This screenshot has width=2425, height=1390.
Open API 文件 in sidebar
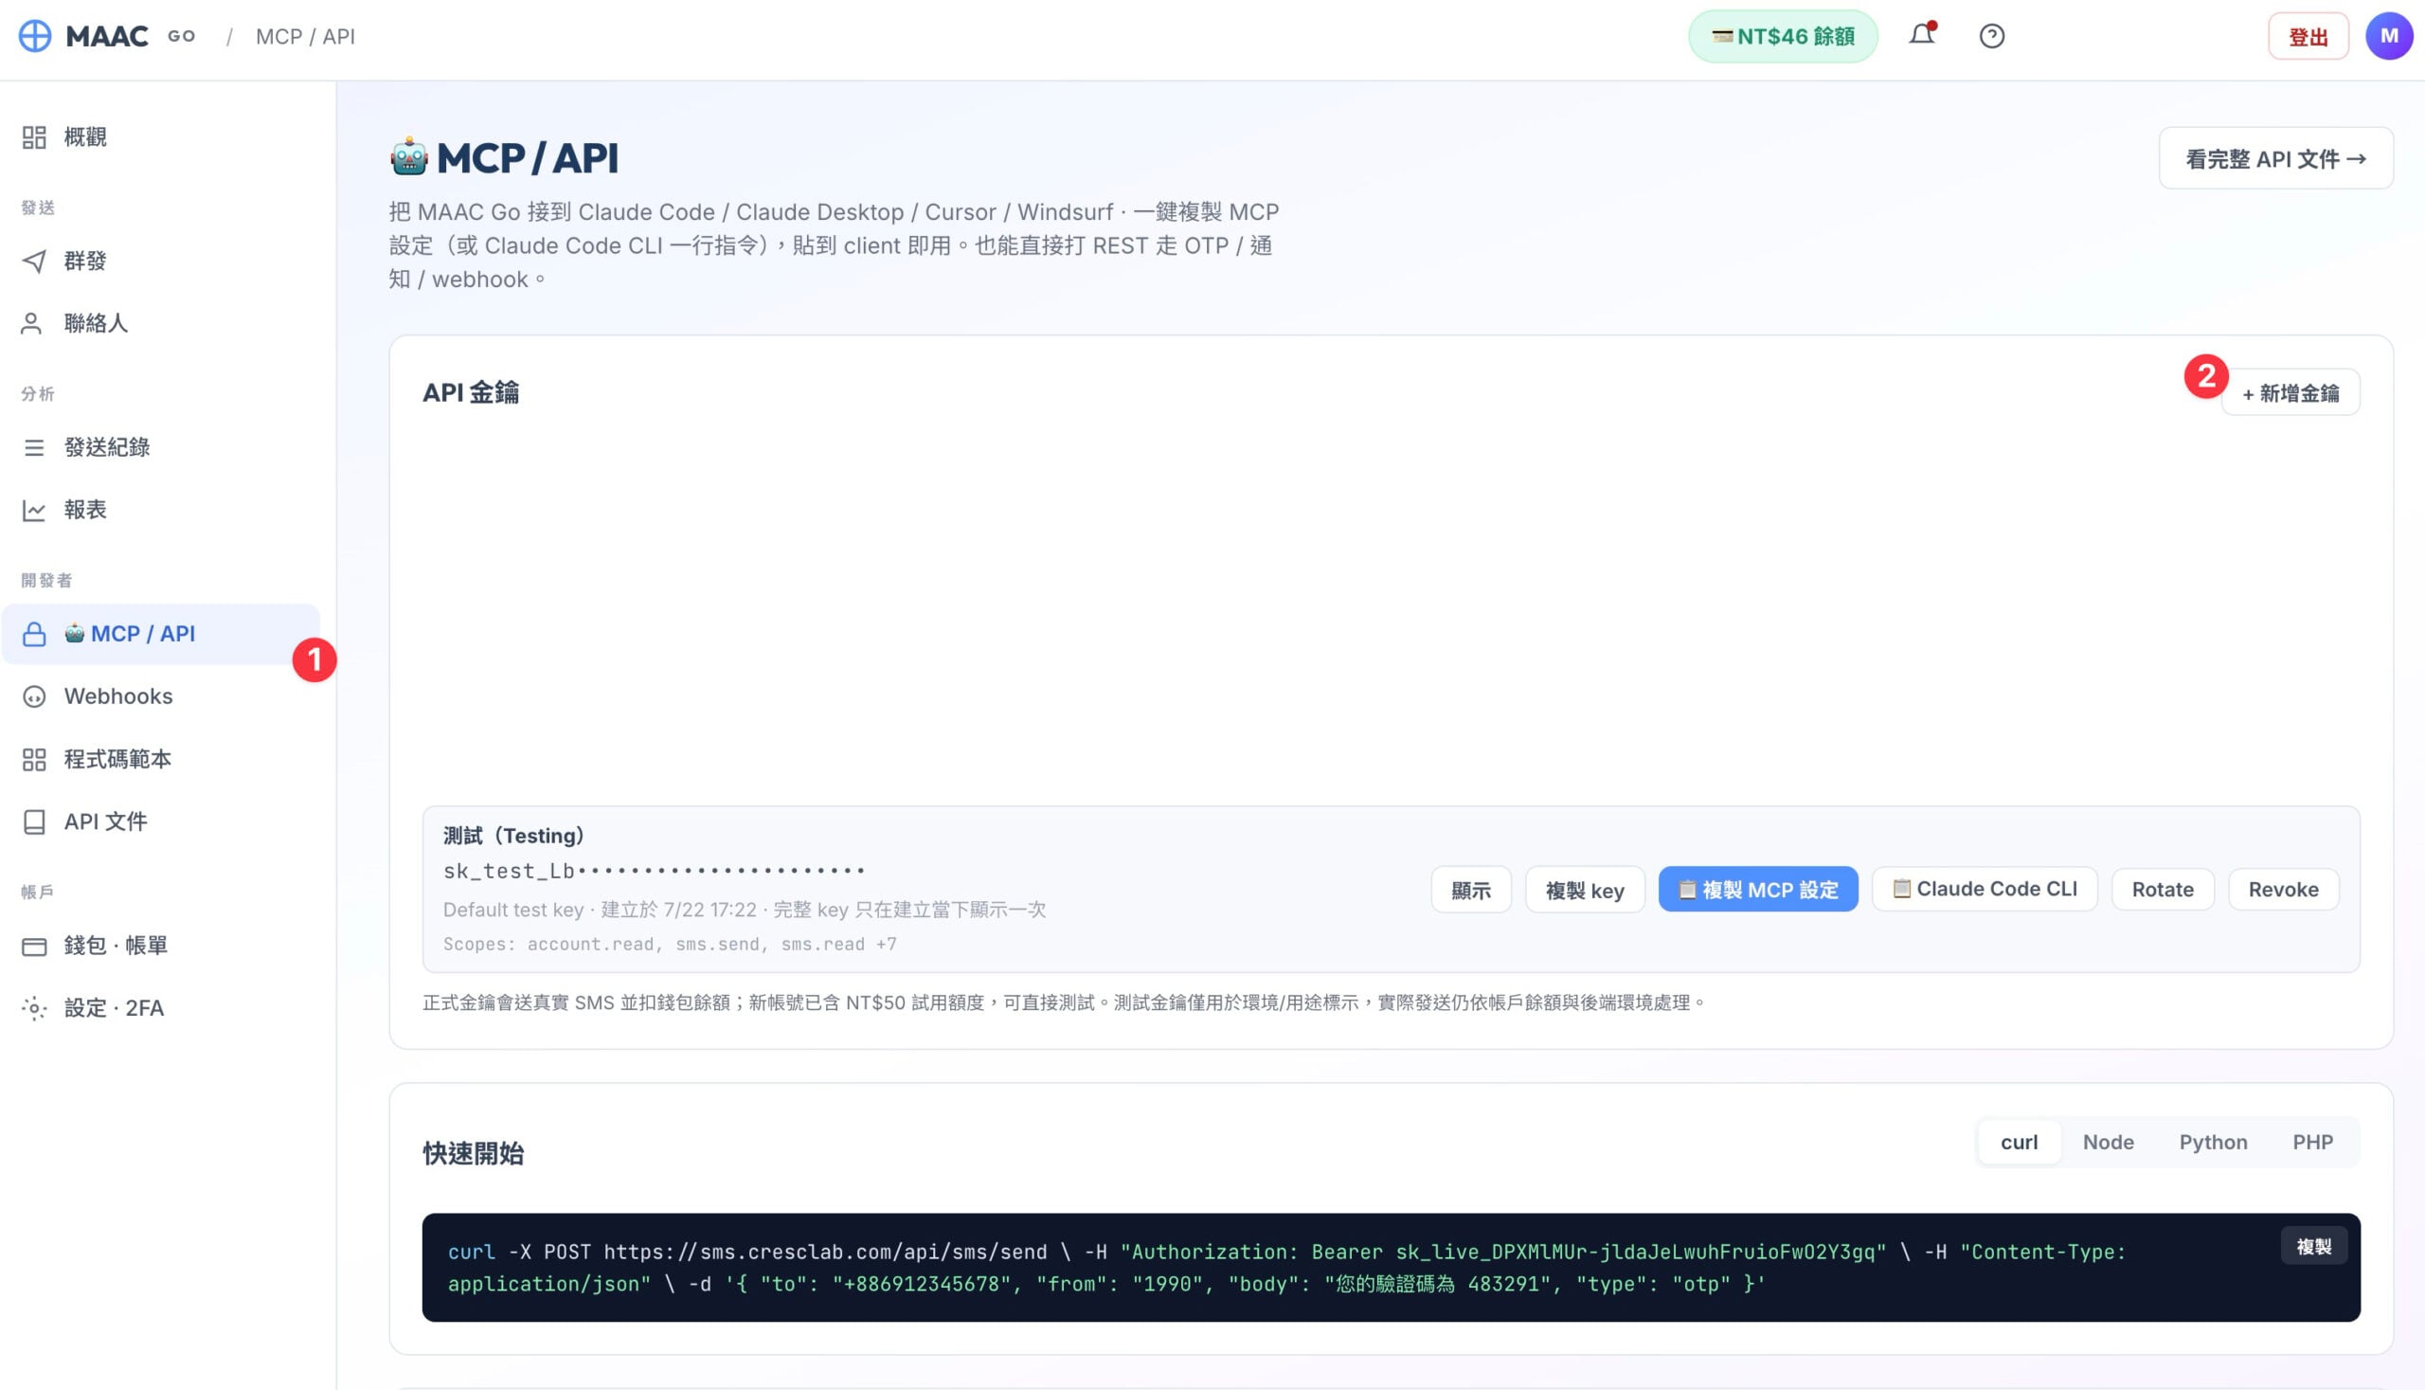click(x=160, y=822)
